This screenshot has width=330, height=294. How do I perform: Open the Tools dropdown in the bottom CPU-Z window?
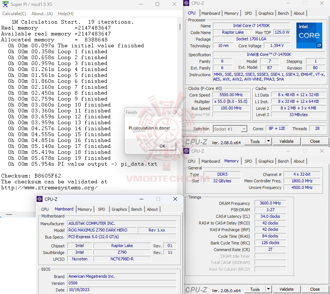coord(258,289)
